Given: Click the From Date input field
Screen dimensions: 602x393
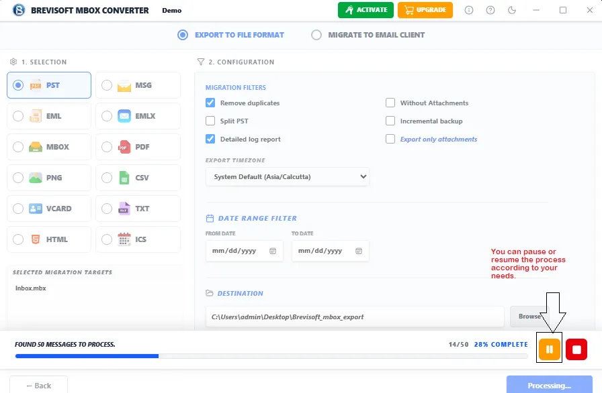Looking at the screenshot, I should tap(244, 251).
